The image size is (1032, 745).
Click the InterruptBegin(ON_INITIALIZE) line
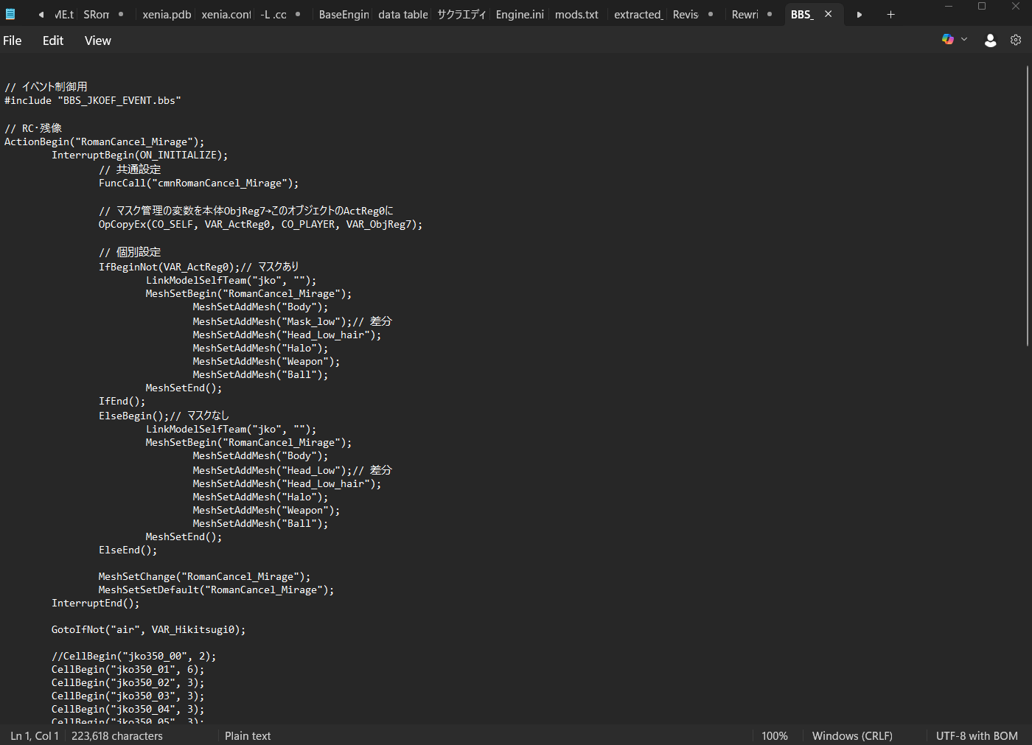click(140, 155)
